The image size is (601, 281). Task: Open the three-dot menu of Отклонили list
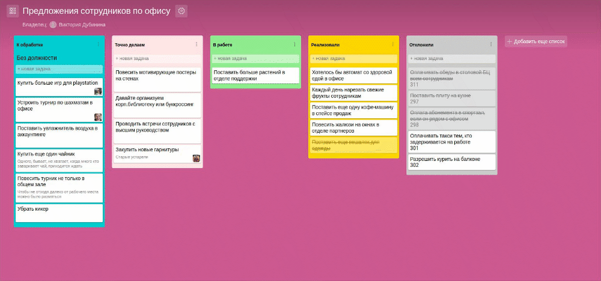490,44
